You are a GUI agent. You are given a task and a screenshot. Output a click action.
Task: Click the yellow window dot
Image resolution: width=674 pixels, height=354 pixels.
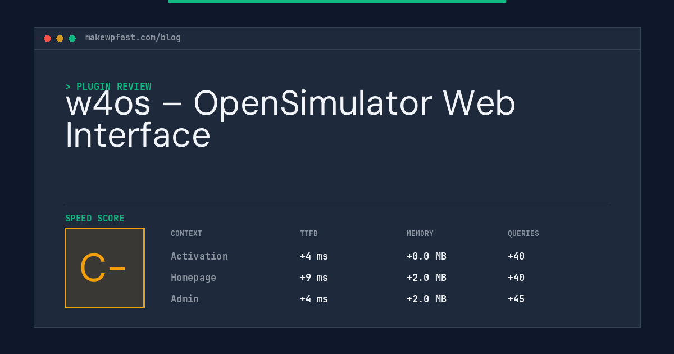[60, 38]
